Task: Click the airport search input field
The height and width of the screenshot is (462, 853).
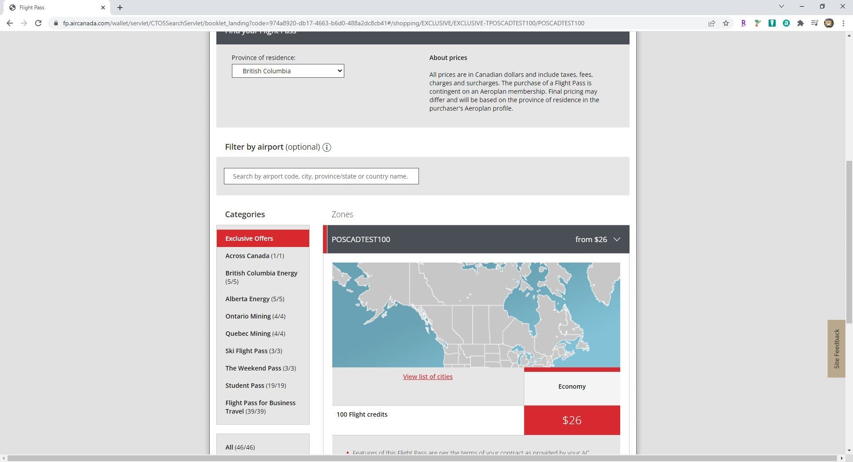Action: click(321, 176)
